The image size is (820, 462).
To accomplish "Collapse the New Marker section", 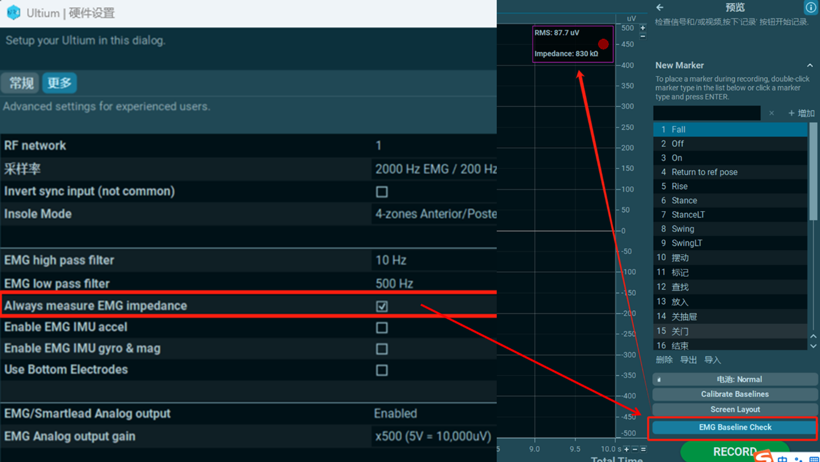I will tap(810, 65).
